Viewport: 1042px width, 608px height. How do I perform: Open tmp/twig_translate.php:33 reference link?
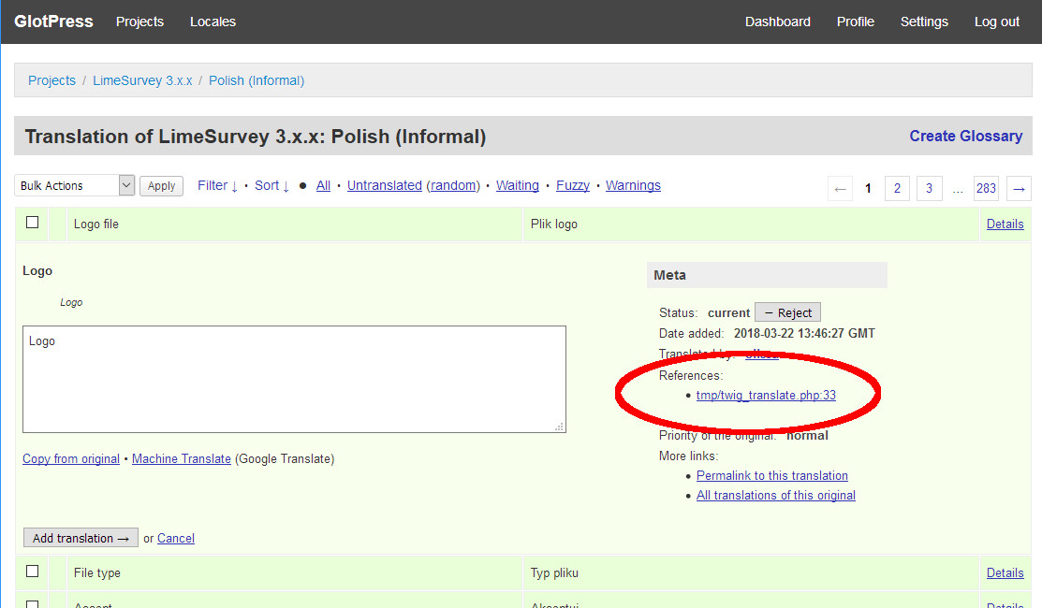click(766, 396)
